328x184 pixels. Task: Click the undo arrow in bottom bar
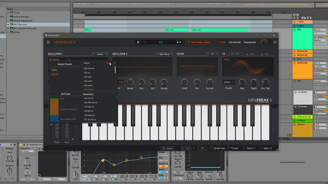(183, 148)
